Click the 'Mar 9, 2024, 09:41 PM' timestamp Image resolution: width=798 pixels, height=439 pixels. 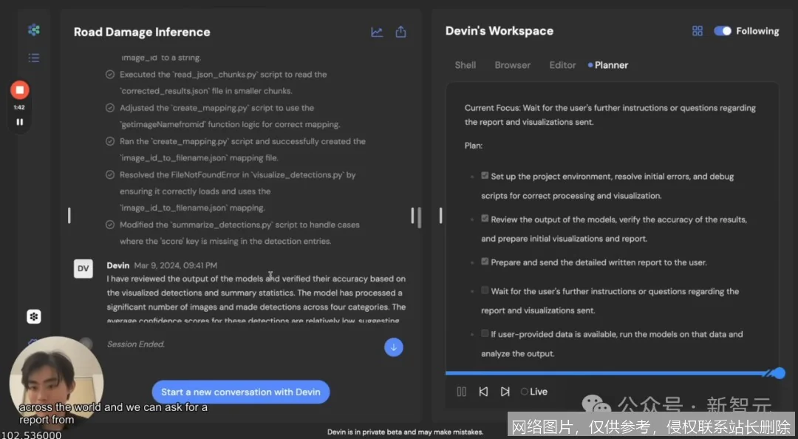(x=176, y=265)
